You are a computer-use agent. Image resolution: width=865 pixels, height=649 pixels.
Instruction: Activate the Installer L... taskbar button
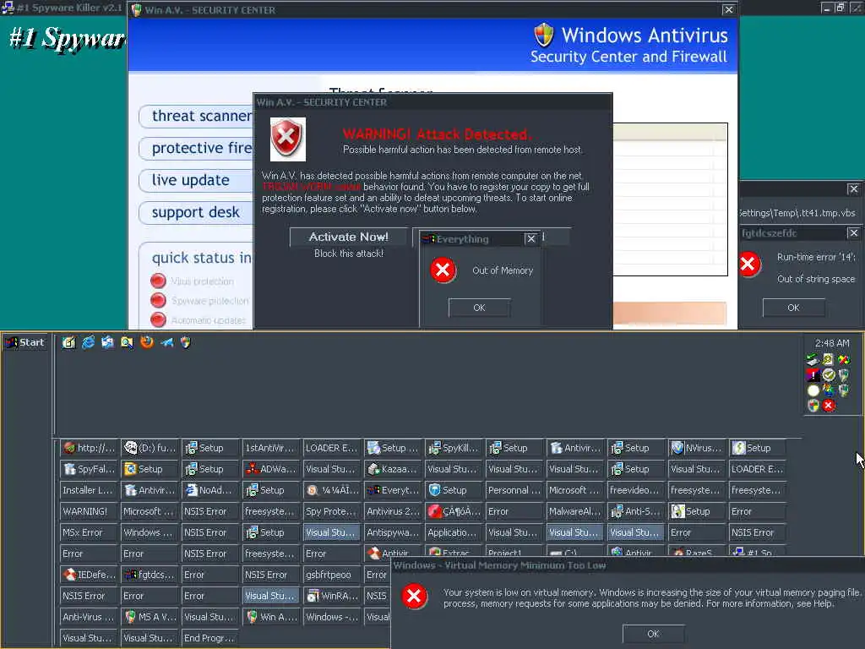[x=89, y=489]
